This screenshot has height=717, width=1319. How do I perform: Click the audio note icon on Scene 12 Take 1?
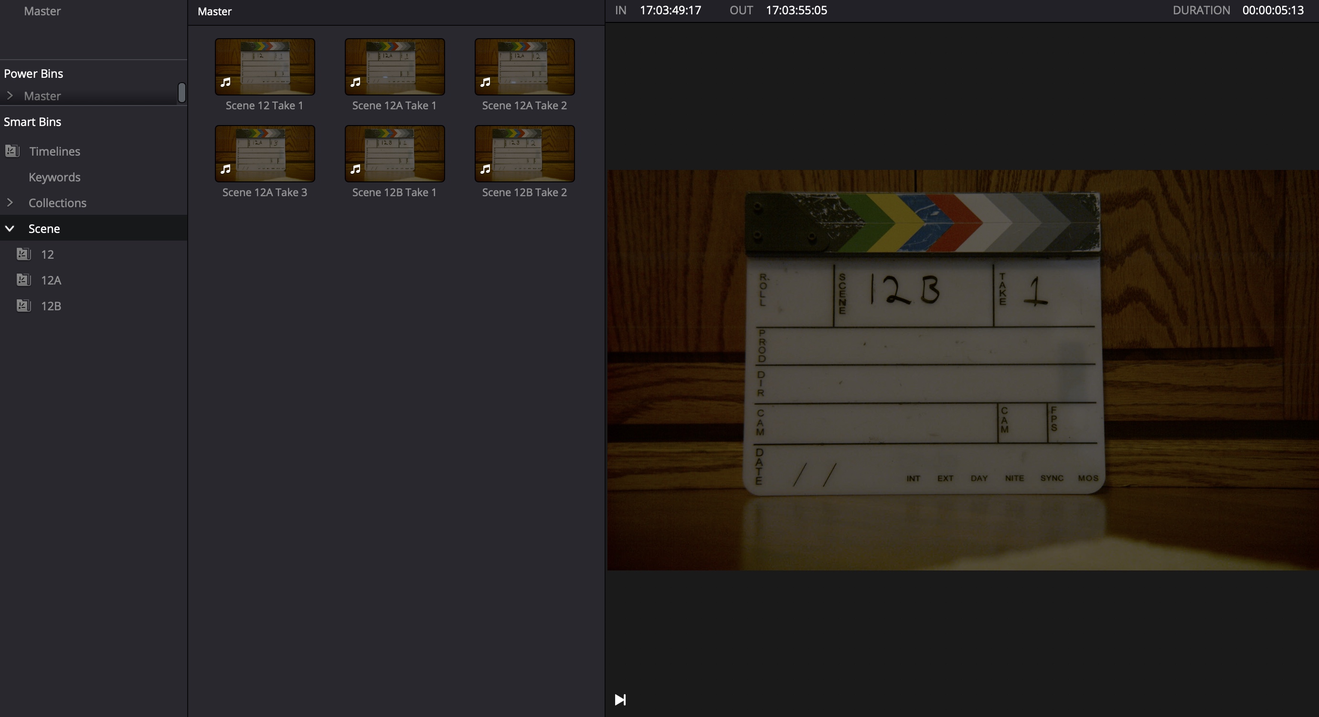226,82
